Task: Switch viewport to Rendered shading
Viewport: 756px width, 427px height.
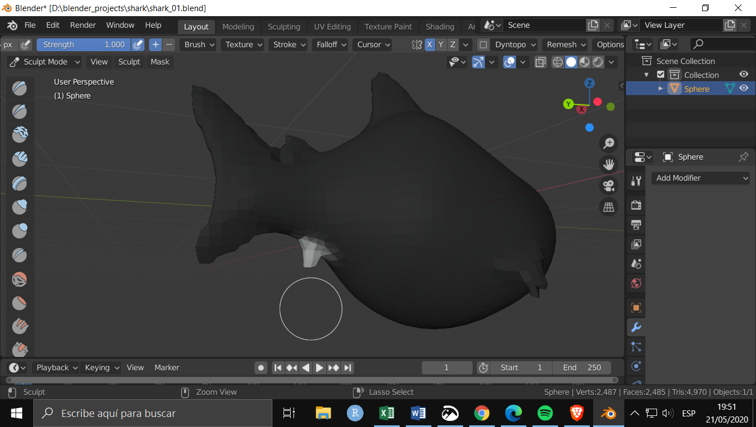Action: (x=598, y=62)
